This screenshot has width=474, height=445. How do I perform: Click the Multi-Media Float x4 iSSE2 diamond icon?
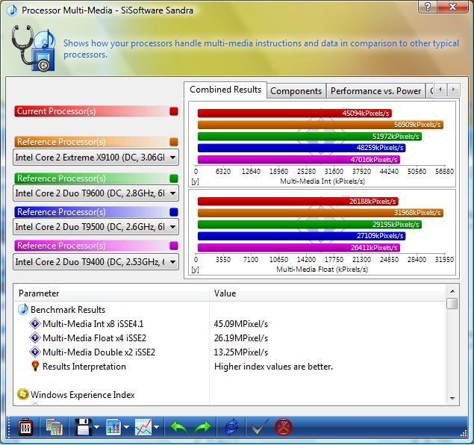(35, 337)
